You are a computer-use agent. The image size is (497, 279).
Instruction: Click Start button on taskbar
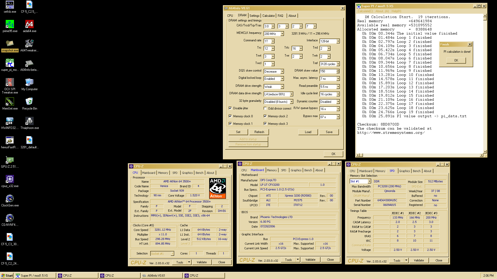[x=7, y=276]
